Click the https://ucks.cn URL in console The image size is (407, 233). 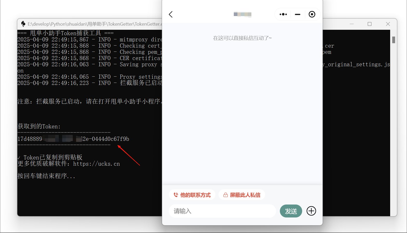tap(97, 164)
